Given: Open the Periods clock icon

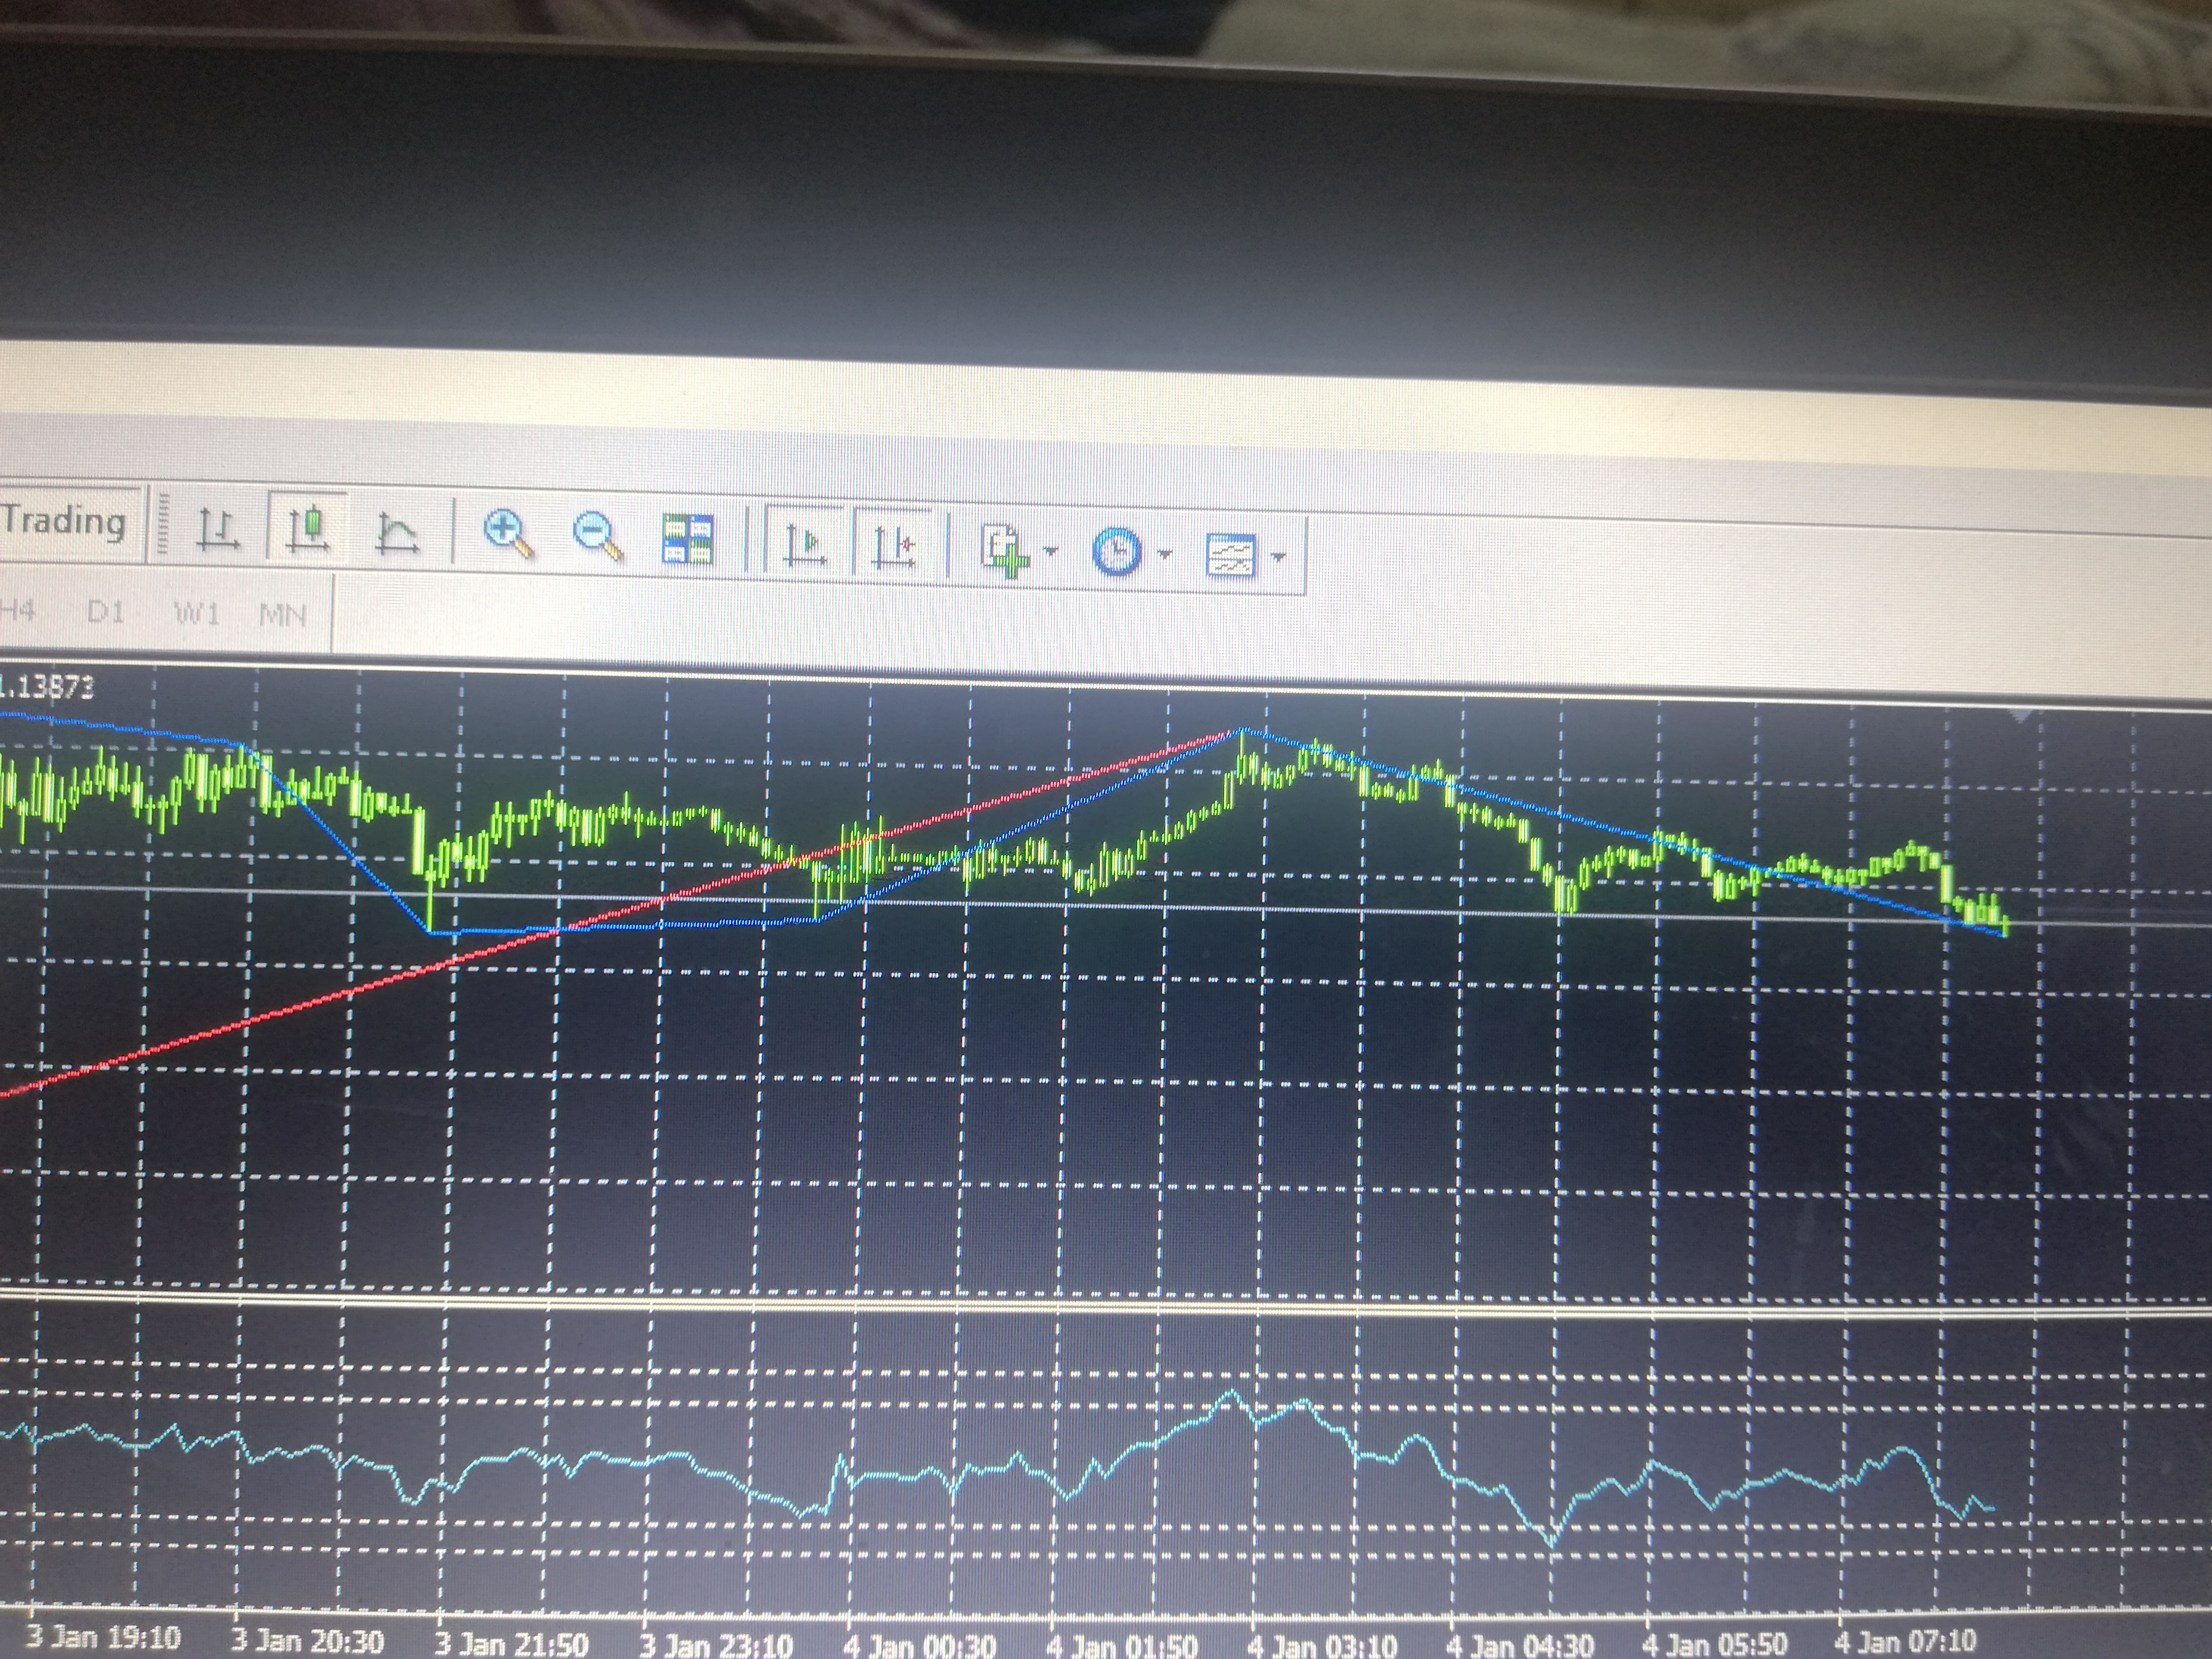Looking at the screenshot, I should point(1116,551).
